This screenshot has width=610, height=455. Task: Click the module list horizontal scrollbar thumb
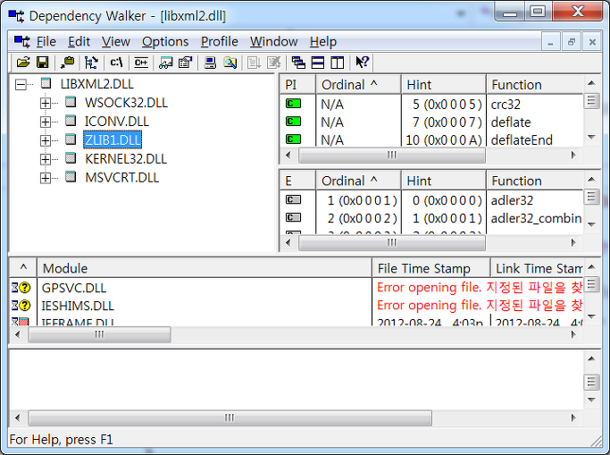pyautogui.click(x=99, y=334)
